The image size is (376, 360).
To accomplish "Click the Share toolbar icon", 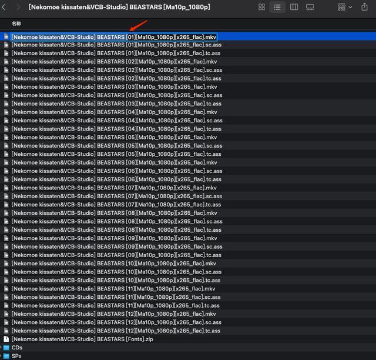I will [364, 7].
